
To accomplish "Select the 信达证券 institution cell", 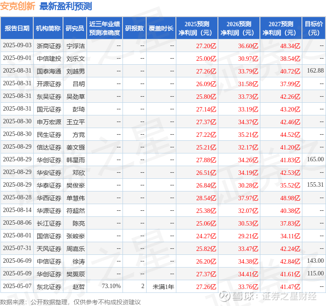I will point(49,147).
